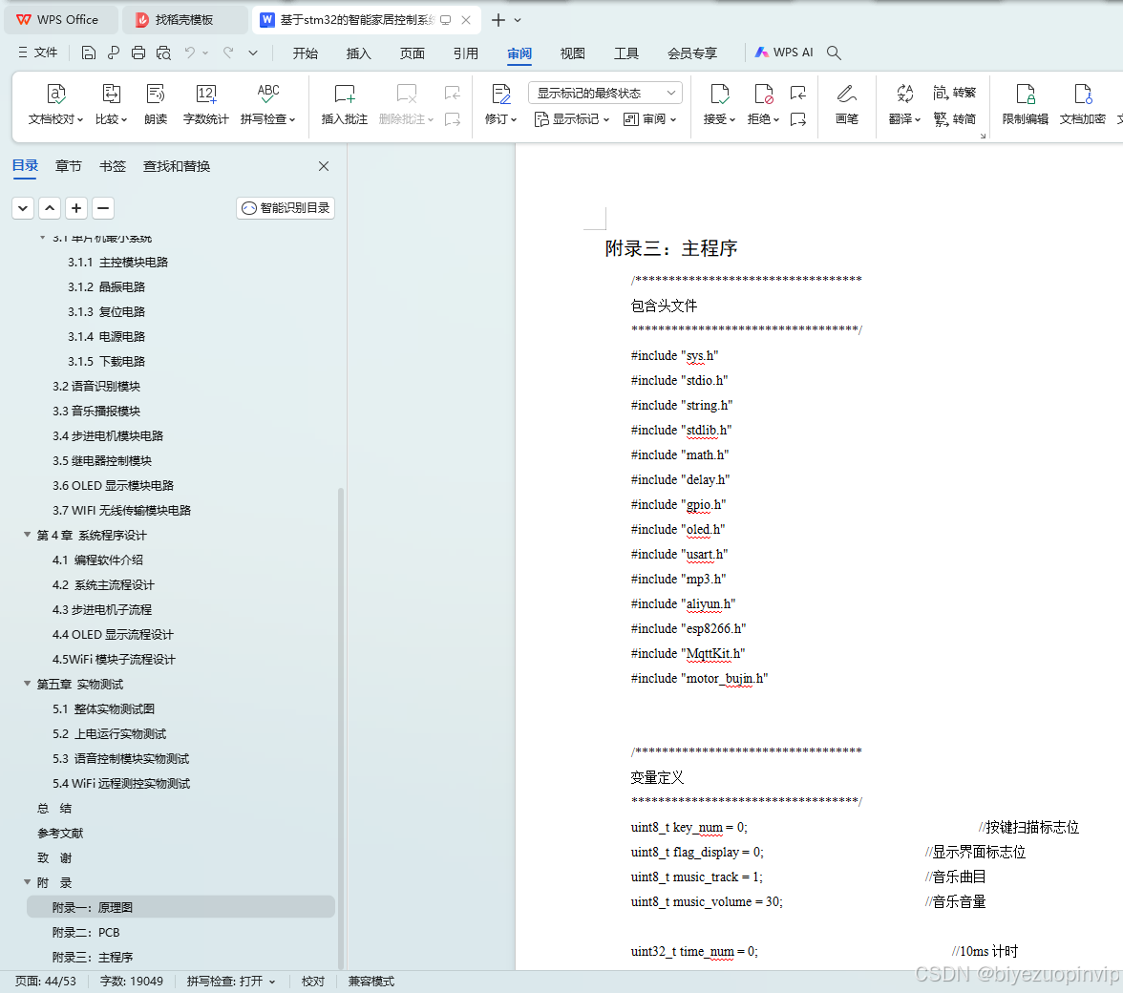Screen dimensions: 1123x993
Task: Switch to the 页面 ribbon tab
Action: tap(412, 53)
